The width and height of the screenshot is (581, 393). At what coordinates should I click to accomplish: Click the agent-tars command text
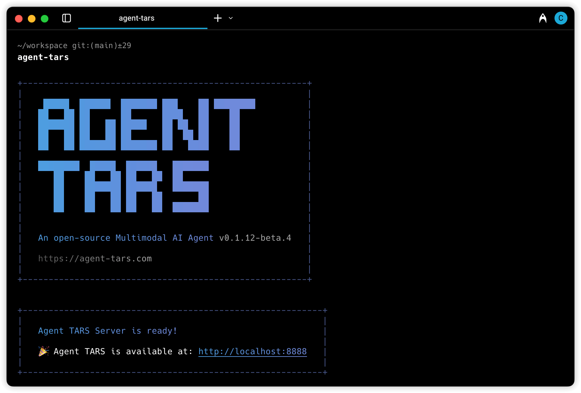[x=43, y=57]
